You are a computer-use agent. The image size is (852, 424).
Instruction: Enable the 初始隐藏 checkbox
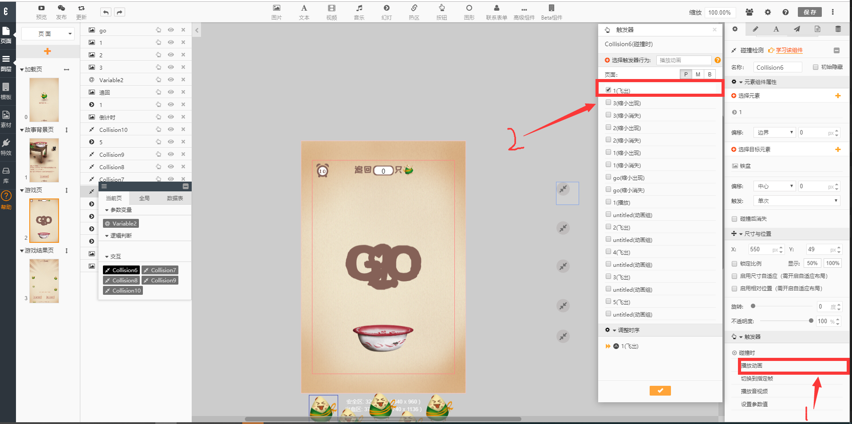816,67
